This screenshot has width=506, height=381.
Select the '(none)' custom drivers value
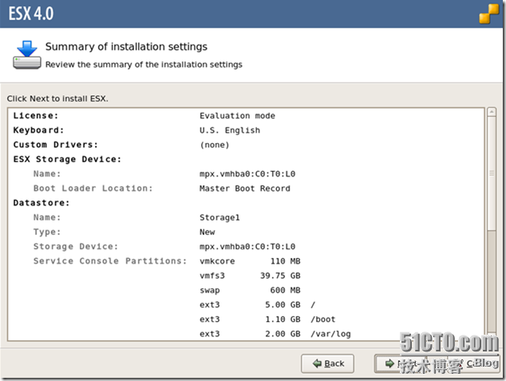click(x=215, y=145)
